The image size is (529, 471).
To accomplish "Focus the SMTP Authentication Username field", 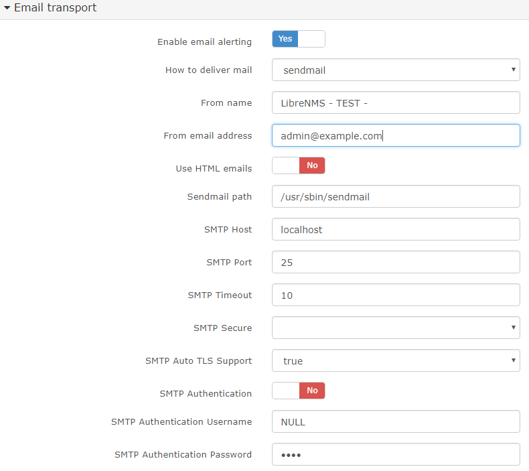I will (396, 421).
